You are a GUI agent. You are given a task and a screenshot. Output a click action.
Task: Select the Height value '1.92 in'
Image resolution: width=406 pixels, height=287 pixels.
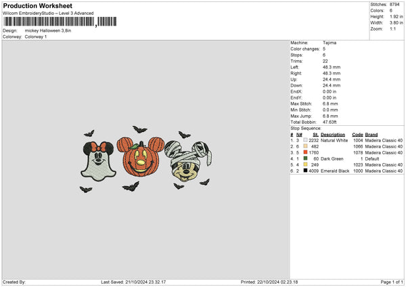tap(396, 16)
